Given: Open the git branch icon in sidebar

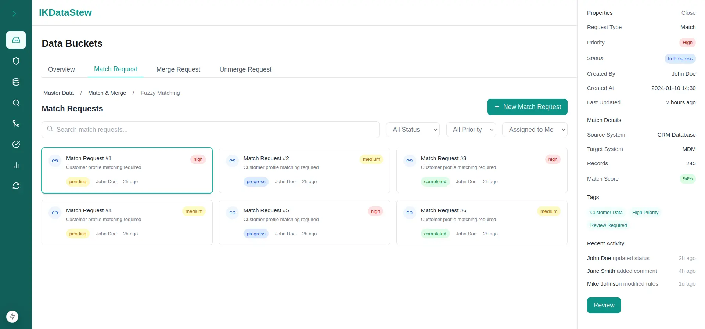Looking at the screenshot, I should coord(16,123).
